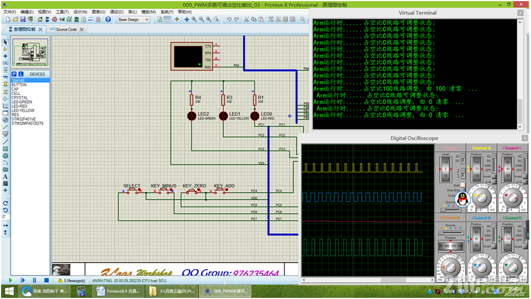
Task: Toggle Channel C Invert button
Action: [x=525, y=176]
